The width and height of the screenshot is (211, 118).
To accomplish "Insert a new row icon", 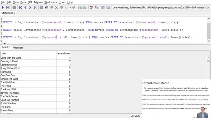I will (x=46, y=8).
